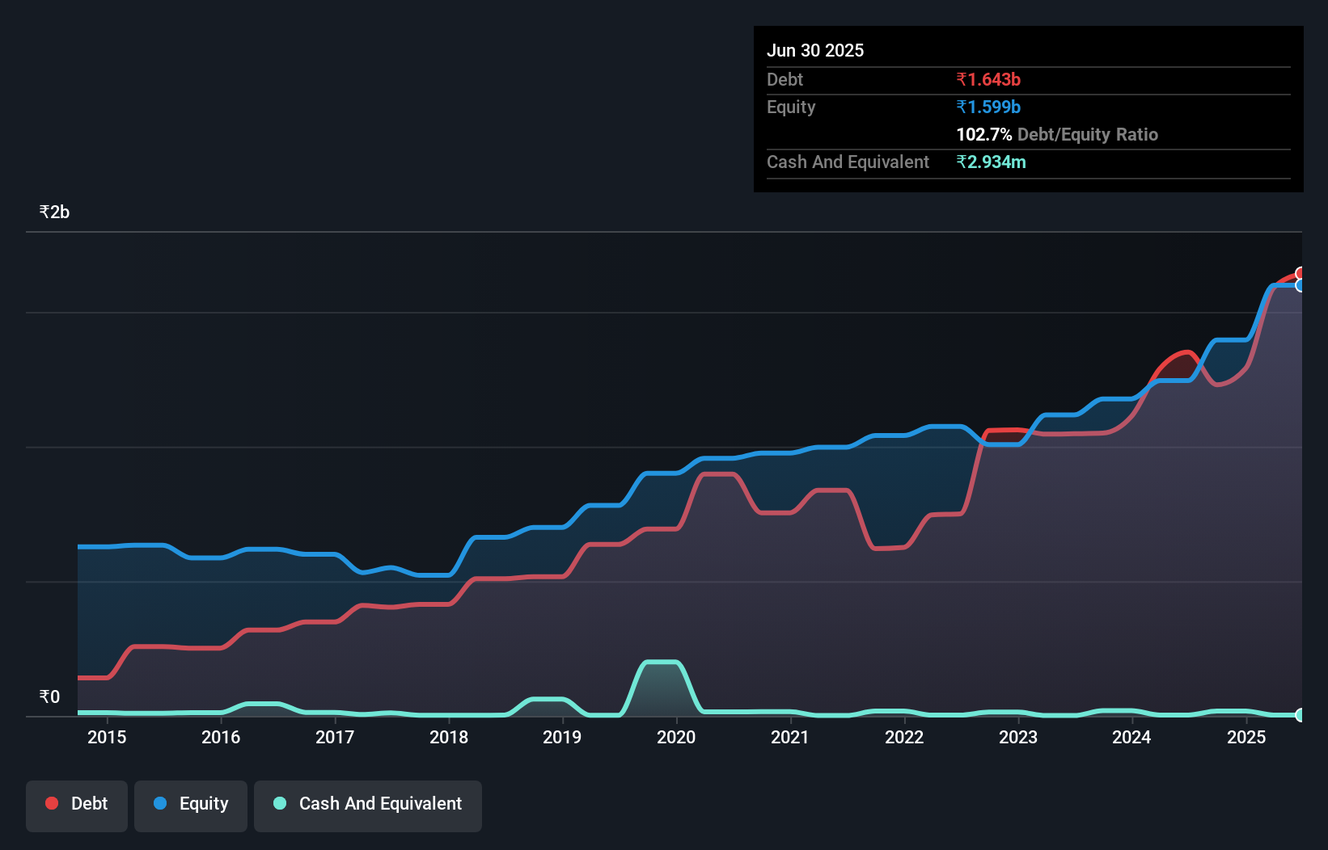Click the ₹2b y-axis label

pyautogui.click(x=54, y=212)
